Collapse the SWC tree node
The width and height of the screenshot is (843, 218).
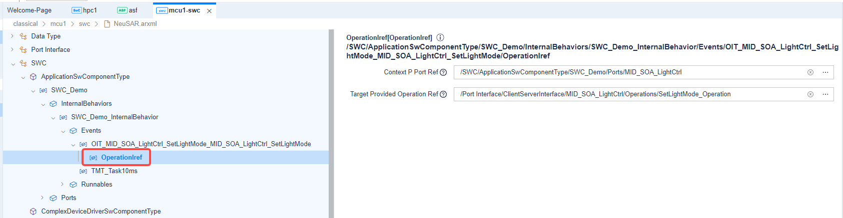pos(13,63)
